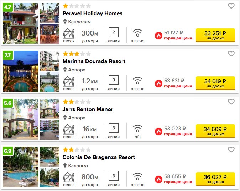
Task: Click the Кандолим location pin icon
Action: 65,22
